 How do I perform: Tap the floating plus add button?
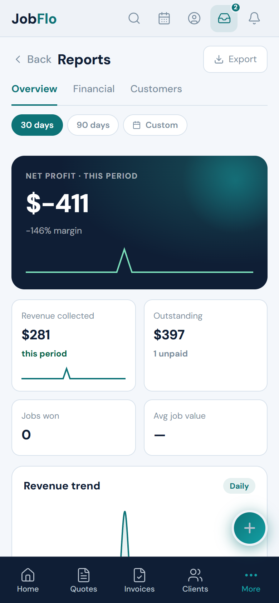[250, 528]
